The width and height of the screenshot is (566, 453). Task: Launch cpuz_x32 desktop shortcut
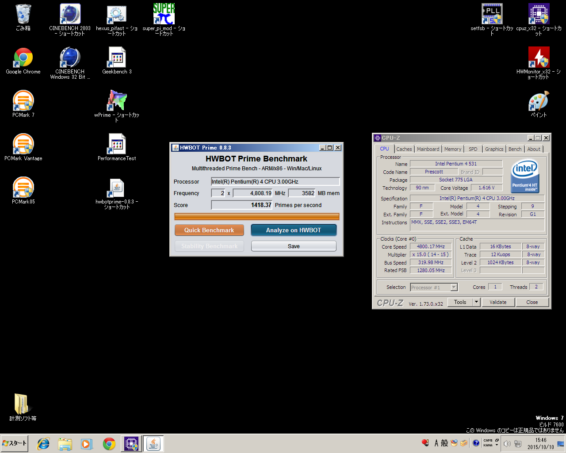[539, 19]
